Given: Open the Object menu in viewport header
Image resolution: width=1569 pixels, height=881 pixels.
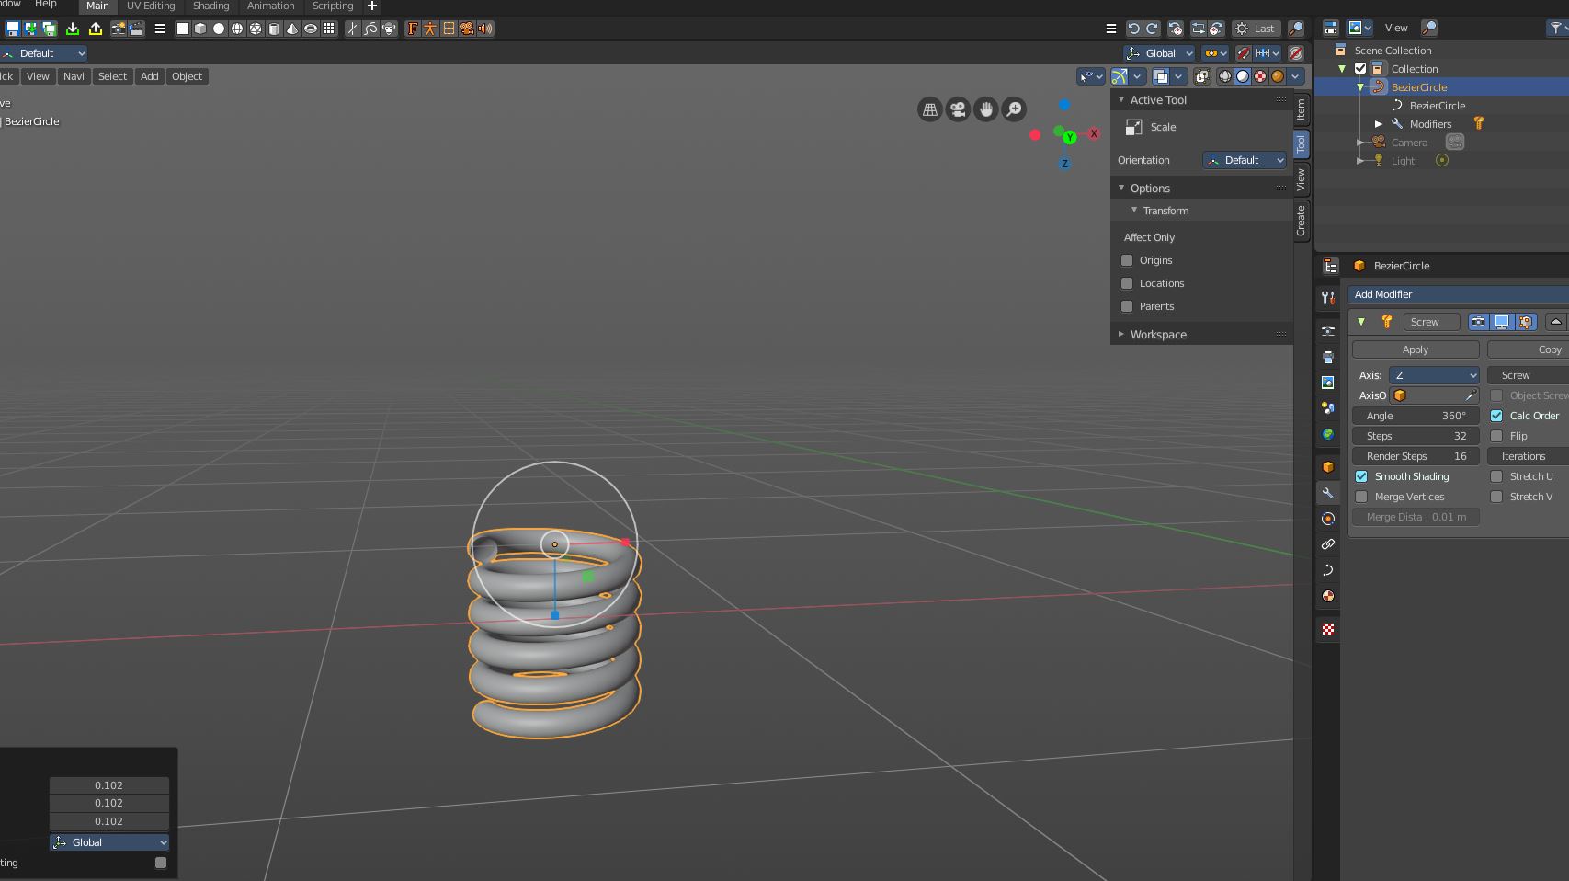Looking at the screenshot, I should [187, 76].
